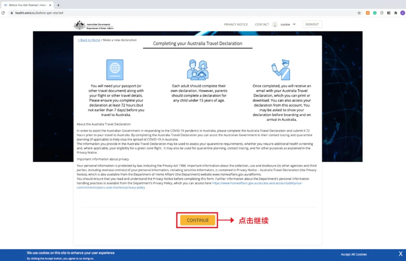Viewport: 406px width, 261px height.
Task: Open the PRIVACY NOTICE page
Action: 236,24
